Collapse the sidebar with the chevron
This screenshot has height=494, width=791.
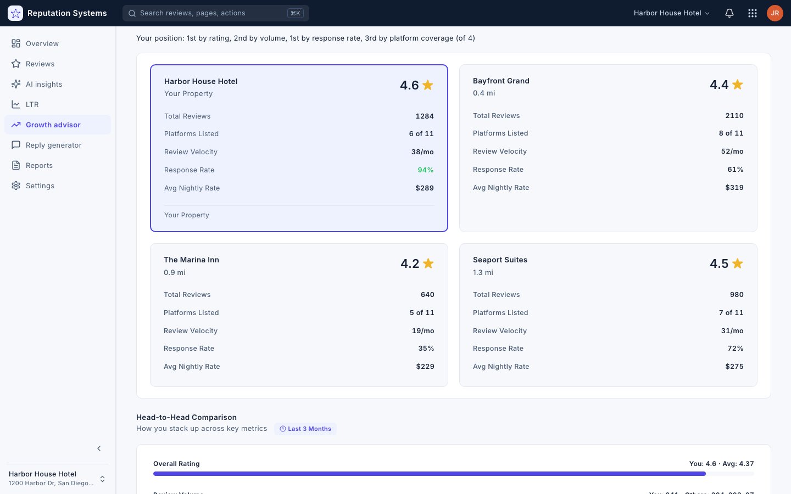tap(99, 448)
